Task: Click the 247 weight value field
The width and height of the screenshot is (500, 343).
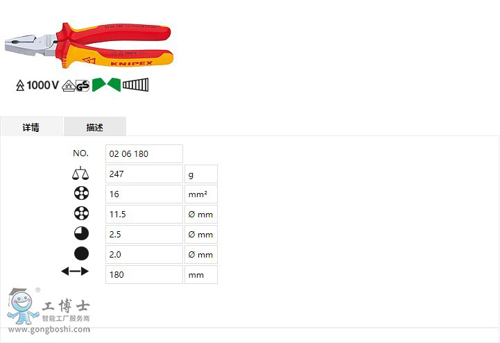Action: [x=144, y=174]
